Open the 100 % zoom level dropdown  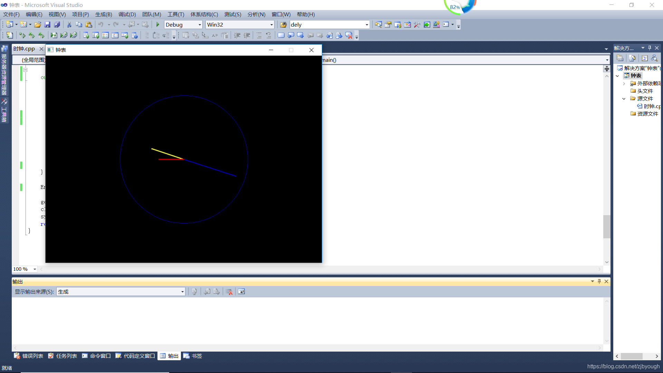click(35, 269)
